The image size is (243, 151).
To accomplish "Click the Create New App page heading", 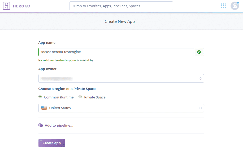I will (120, 21).
